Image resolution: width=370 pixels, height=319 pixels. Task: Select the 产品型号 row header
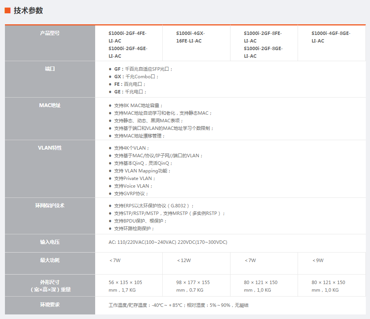point(50,33)
